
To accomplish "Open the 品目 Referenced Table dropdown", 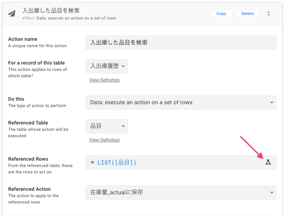I will [x=107, y=126].
